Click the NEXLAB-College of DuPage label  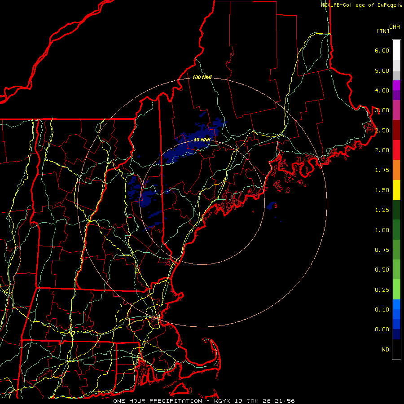(359, 5)
